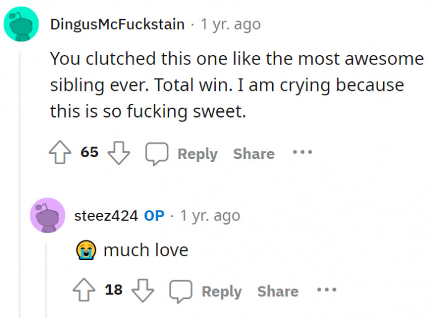Downvote DingusMcFuckstain's comment
434x318 pixels.
coord(118,153)
